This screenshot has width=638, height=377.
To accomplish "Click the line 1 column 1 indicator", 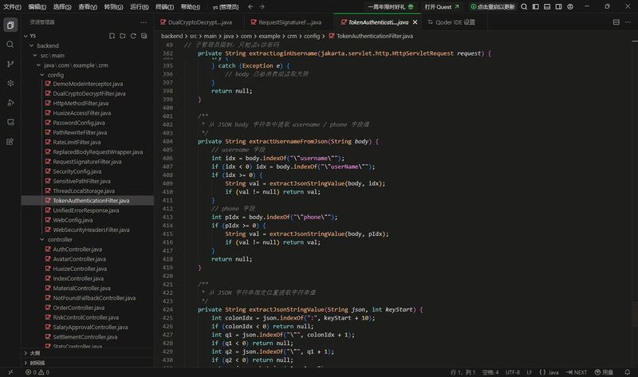I will point(463,372).
